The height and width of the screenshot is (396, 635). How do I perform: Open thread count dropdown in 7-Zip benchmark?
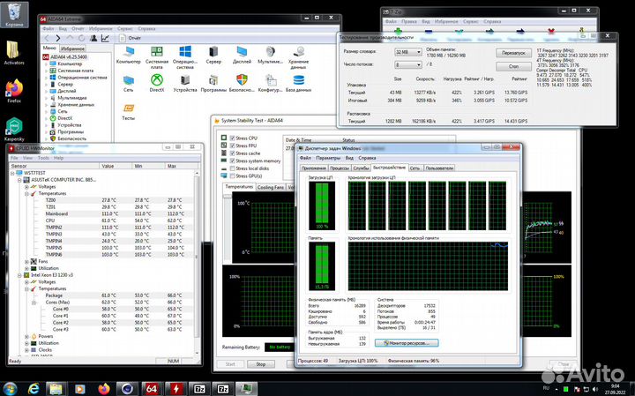point(407,64)
